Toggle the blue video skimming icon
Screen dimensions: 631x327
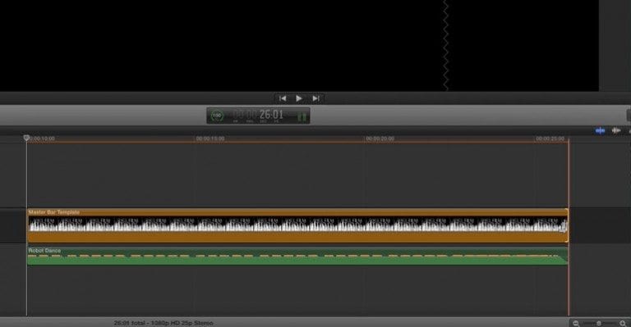pos(600,131)
